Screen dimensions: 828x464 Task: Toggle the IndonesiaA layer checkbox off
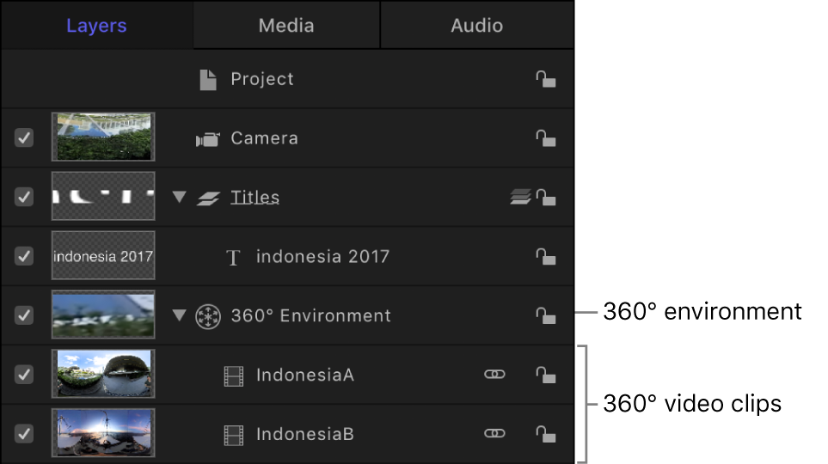(x=24, y=375)
